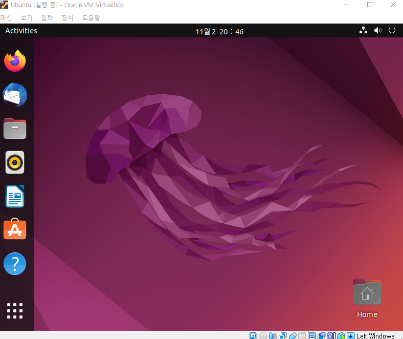Open the 머신 menu in VirtualBox
403x339 pixels.
(x=6, y=18)
